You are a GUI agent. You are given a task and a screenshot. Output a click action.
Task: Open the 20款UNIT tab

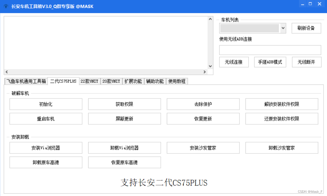pyautogui.click(x=111, y=81)
